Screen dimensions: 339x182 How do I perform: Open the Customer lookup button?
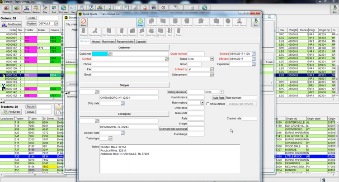click(110, 54)
